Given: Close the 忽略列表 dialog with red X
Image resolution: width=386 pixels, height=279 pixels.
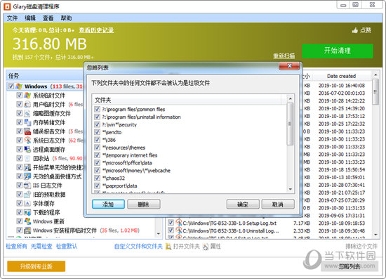Looking at the screenshot, I should click(289, 66).
